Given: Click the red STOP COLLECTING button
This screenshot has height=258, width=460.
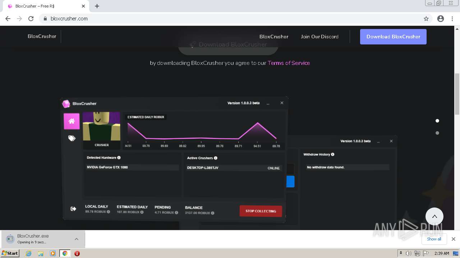Looking at the screenshot, I should [261, 211].
